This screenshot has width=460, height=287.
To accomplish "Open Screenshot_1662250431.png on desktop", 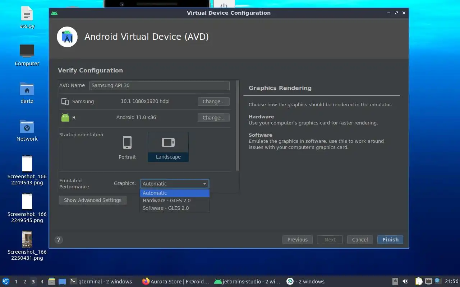I will pos(27,246).
